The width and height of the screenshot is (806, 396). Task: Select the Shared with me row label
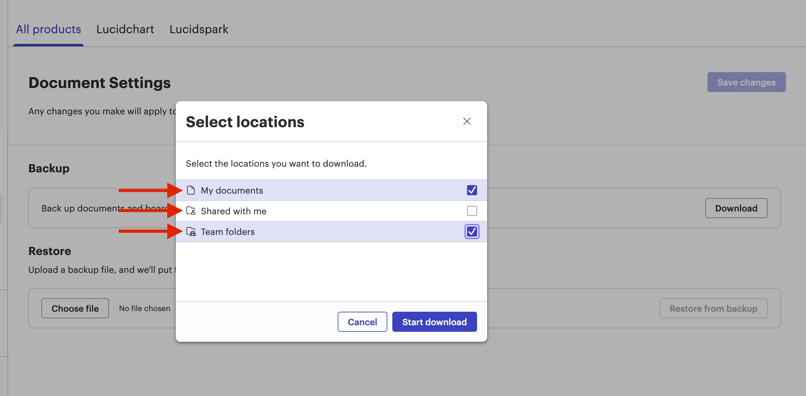(234, 211)
